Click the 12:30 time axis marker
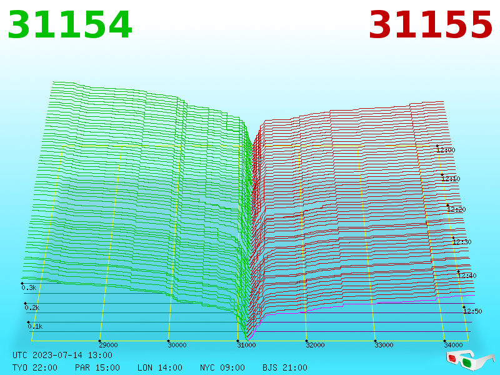500x375 pixels. [462, 242]
